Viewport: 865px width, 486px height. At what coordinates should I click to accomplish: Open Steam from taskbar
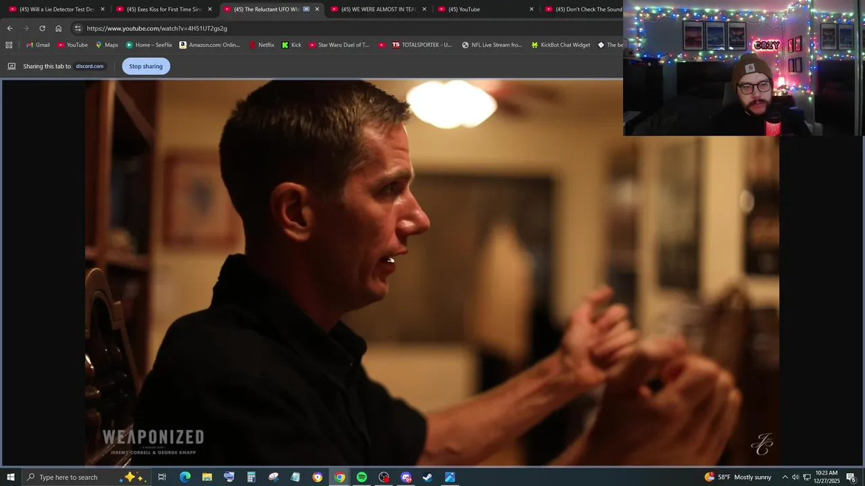(x=428, y=477)
